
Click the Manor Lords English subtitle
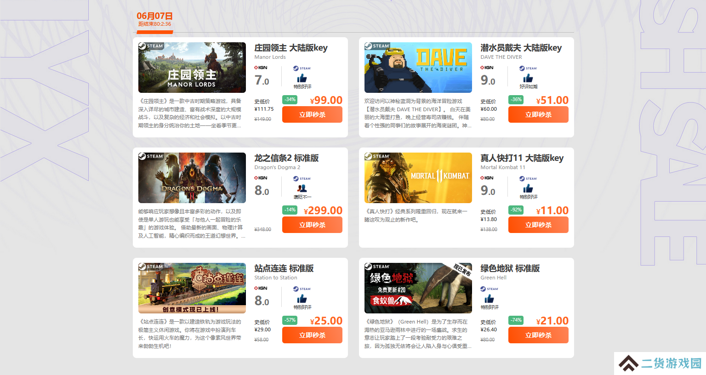tap(270, 57)
